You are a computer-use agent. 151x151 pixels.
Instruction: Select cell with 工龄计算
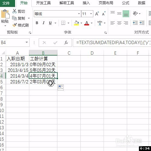pos(43,59)
